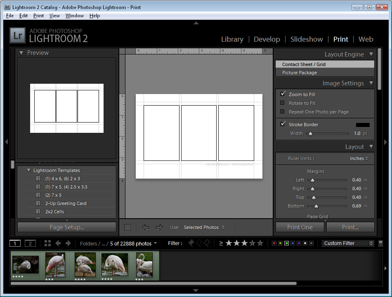Toggle the rejected photos filter (third flag)

207,243
